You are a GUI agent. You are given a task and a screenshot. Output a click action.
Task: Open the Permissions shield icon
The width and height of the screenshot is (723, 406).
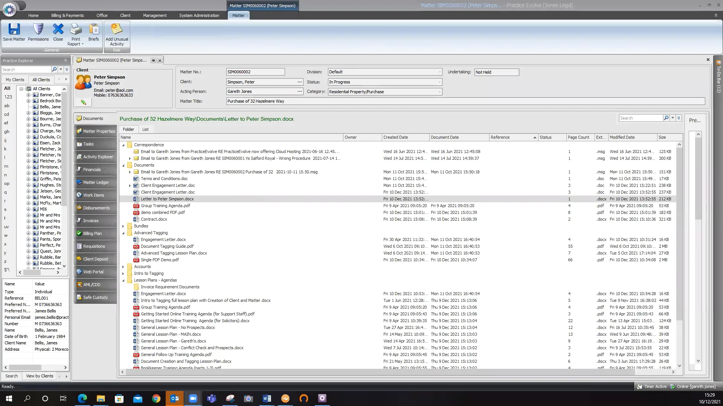click(38, 29)
